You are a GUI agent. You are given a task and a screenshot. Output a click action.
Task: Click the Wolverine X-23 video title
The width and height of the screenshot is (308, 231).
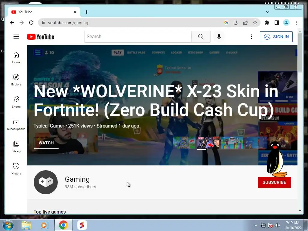point(156,100)
